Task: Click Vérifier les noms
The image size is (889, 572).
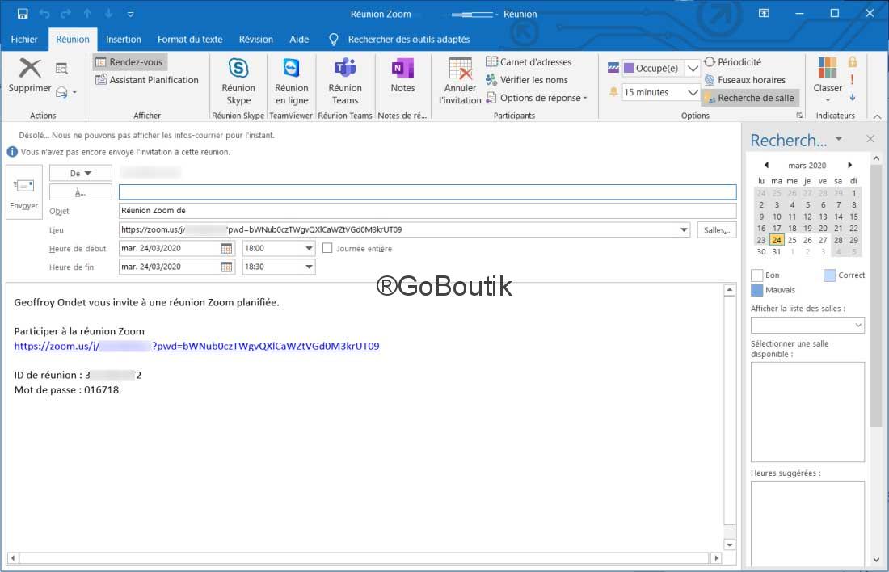Action: [527, 80]
